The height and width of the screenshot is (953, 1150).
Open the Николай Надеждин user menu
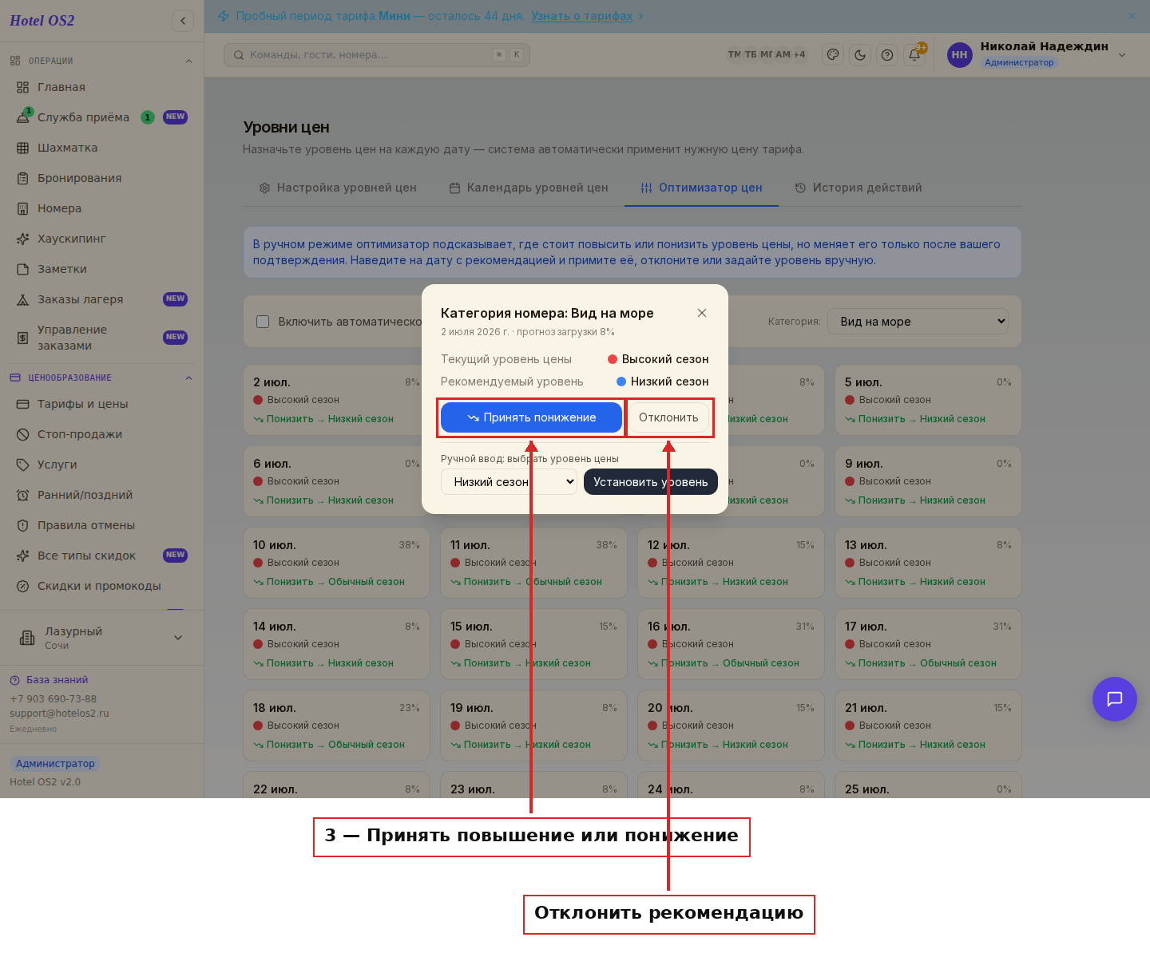[x=1038, y=54]
